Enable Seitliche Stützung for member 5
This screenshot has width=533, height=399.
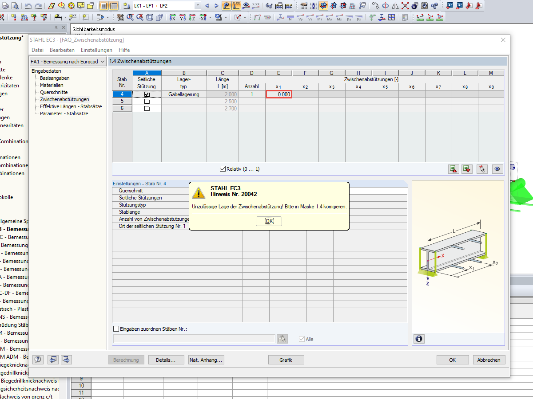tap(146, 101)
